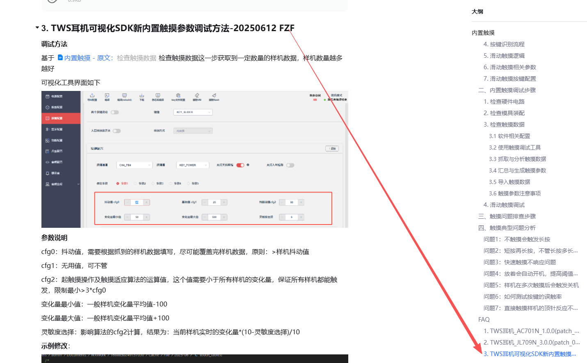The height and width of the screenshot is (363, 587).
Task: Jump to the FAQ outline entry
Action: click(x=484, y=320)
